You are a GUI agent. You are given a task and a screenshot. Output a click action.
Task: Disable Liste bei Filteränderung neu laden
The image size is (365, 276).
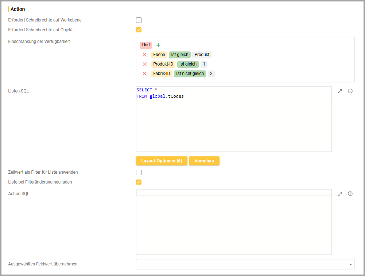(139, 182)
